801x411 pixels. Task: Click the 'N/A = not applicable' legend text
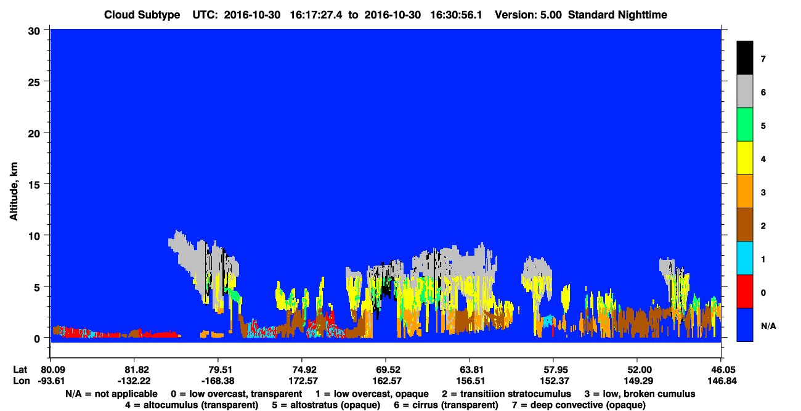(110, 394)
